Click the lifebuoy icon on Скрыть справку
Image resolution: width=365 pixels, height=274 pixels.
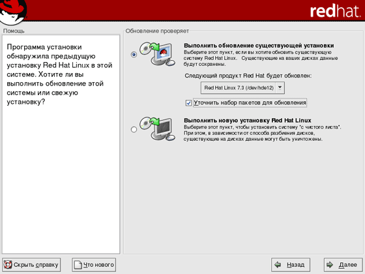click(8, 264)
